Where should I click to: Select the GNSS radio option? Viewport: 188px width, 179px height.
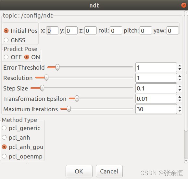point(6,40)
